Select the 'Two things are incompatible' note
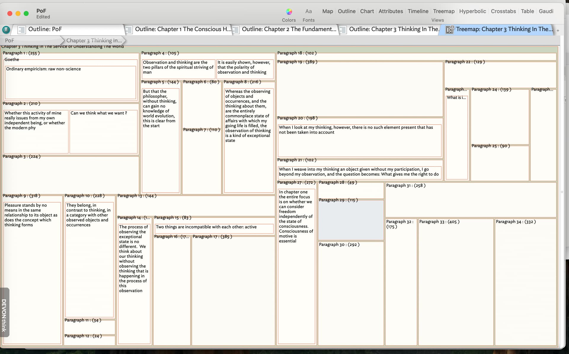The height and width of the screenshot is (354, 569). [214, 229]
